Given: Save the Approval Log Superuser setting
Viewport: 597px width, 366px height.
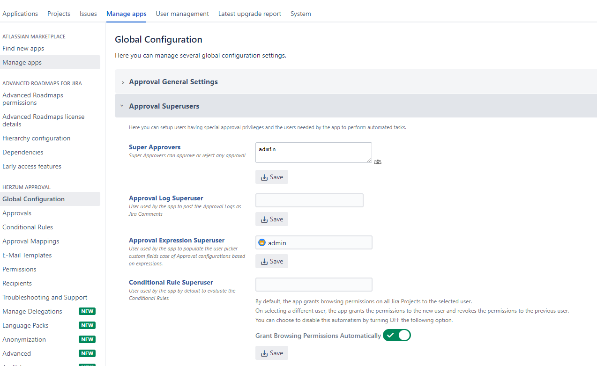Looking at the screenshot, I should (272, 219).
